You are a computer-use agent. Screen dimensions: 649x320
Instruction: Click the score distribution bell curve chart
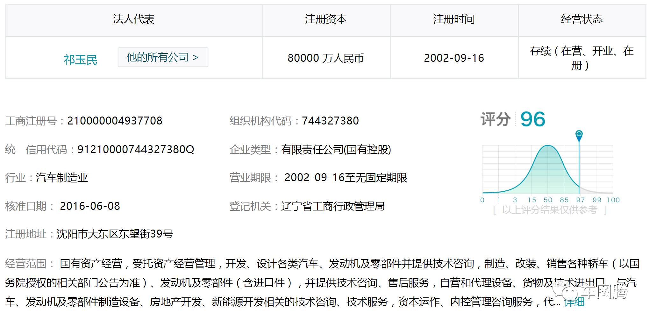(548, 169)
